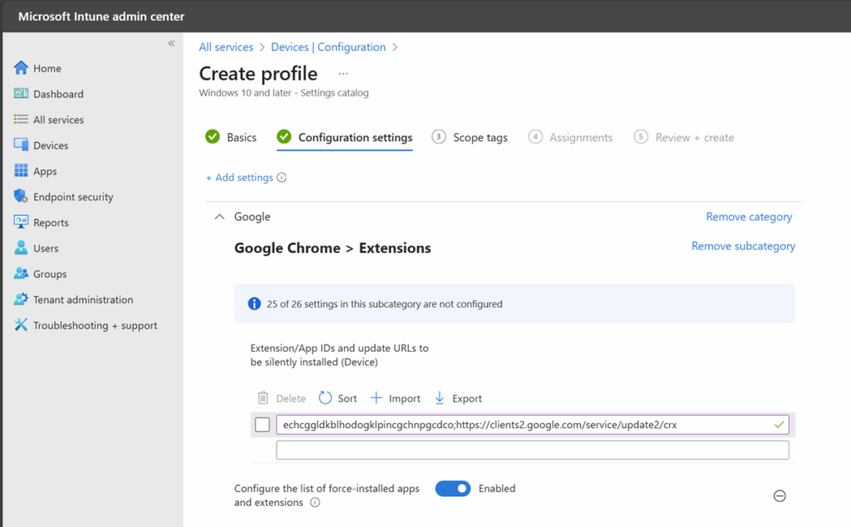This screenshot has width=851, height=527.
Task: Collapse the Google category chevron
Action: point(219,217)
